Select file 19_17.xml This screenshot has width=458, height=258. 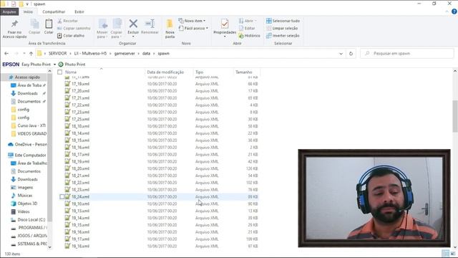[x=81, y=239]
